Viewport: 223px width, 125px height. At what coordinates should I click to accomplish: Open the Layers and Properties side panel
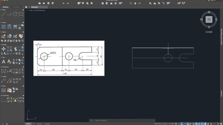point(221,37)
